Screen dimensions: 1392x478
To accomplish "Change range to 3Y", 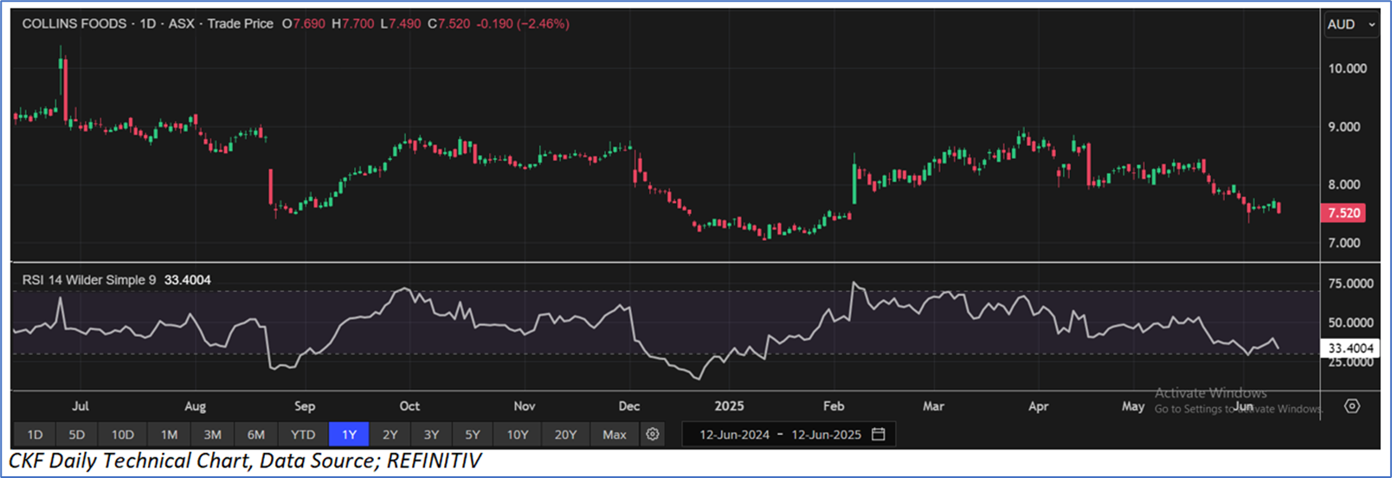I will [431, 434].
